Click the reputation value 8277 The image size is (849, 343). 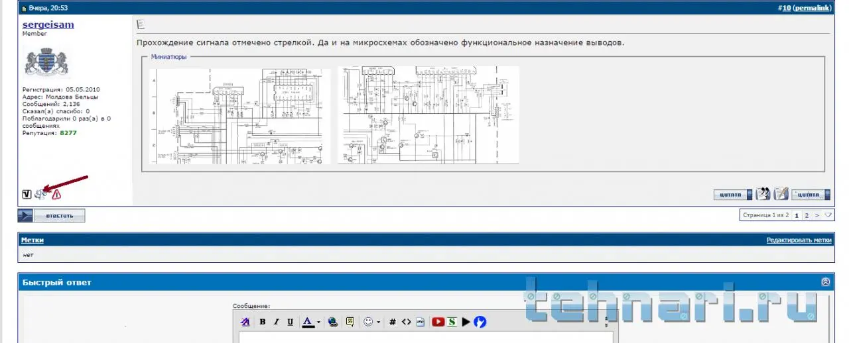(68, 133)
